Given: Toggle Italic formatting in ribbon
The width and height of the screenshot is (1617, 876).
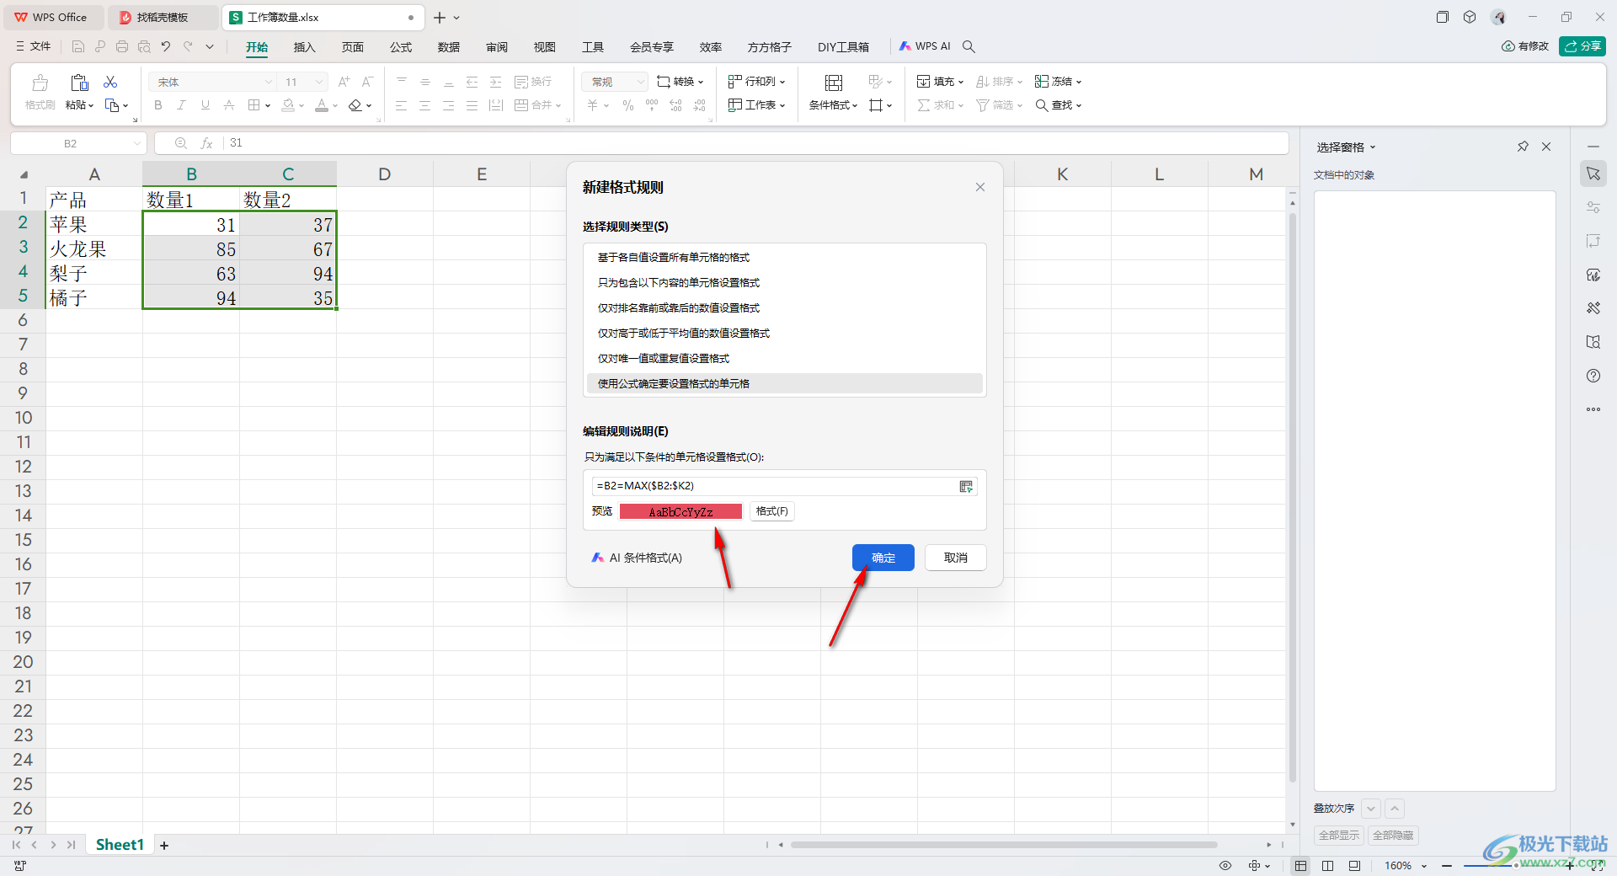Looking at the screenshot, I should tap(181, 105).
